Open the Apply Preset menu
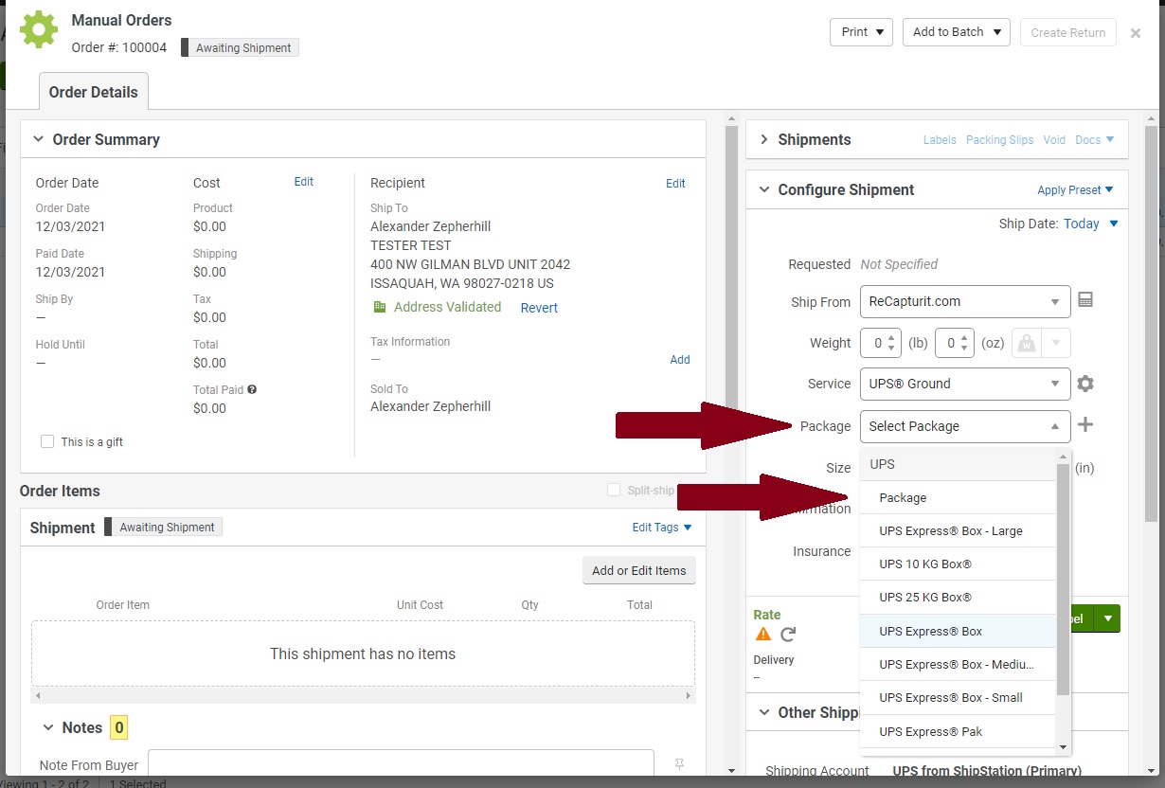1165x788 pixels. [x=1074, y=189]
